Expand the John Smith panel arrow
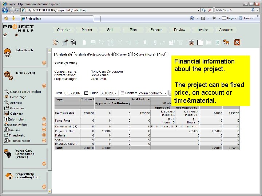 [x=44, y=63]
